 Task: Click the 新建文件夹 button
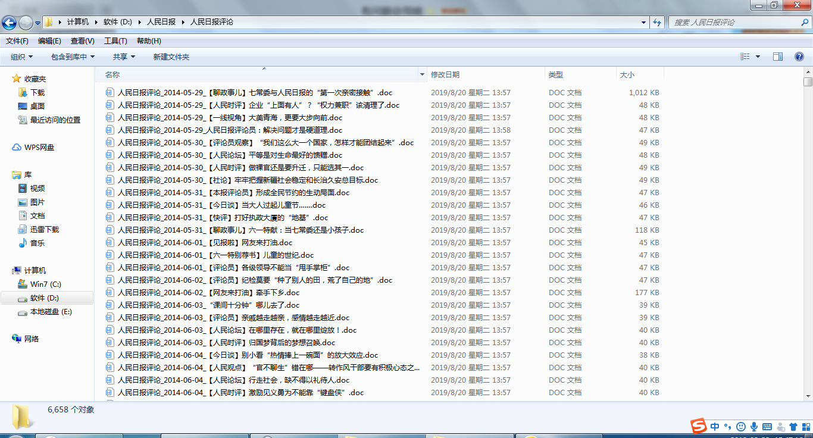(x=171, y=57)
